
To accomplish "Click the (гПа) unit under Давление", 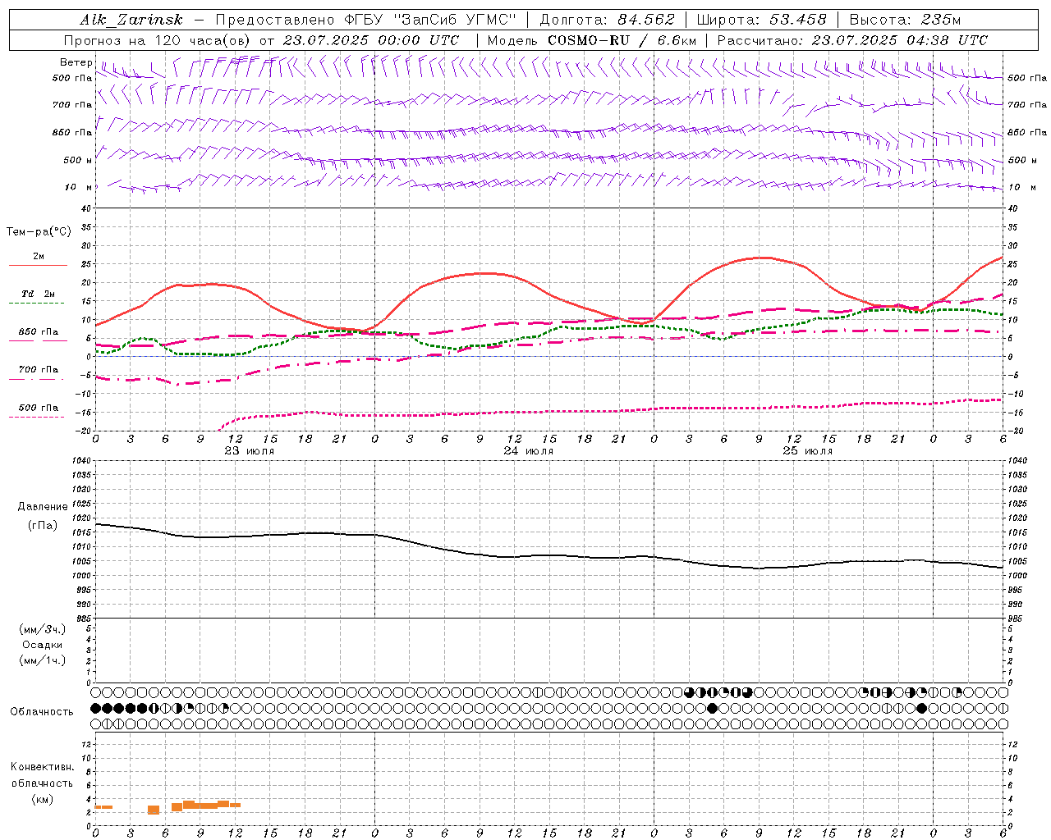I will 43,525.
